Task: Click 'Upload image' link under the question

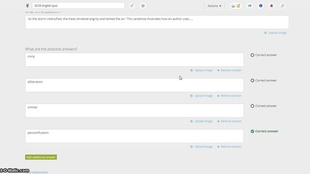Action: coord(278,33)
